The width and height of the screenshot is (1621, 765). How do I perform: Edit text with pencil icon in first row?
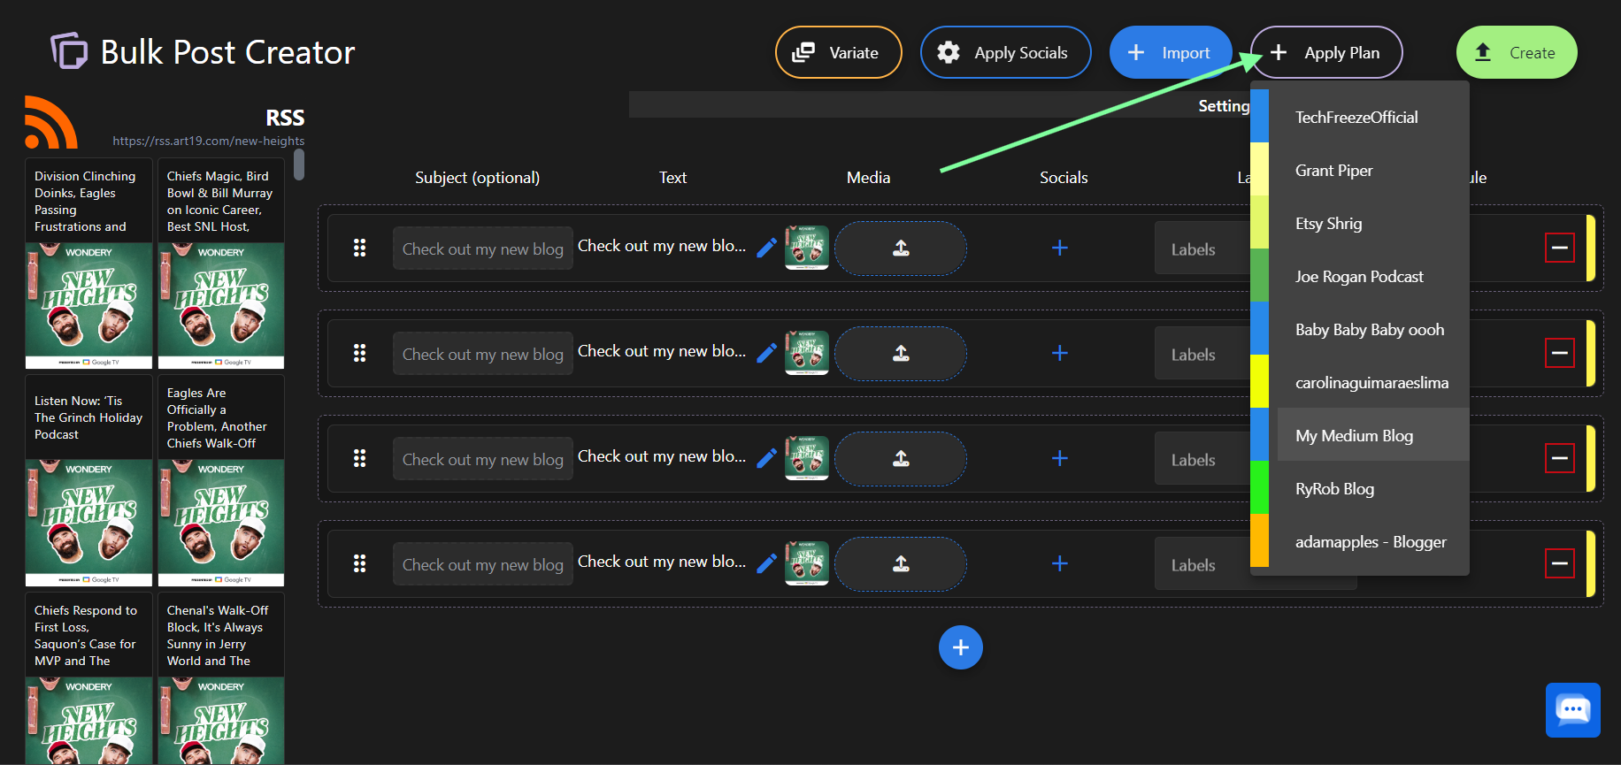[x=767, y=248]
